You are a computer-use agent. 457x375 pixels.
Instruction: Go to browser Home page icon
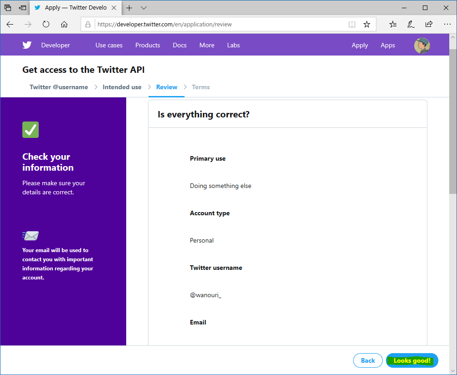64,24
